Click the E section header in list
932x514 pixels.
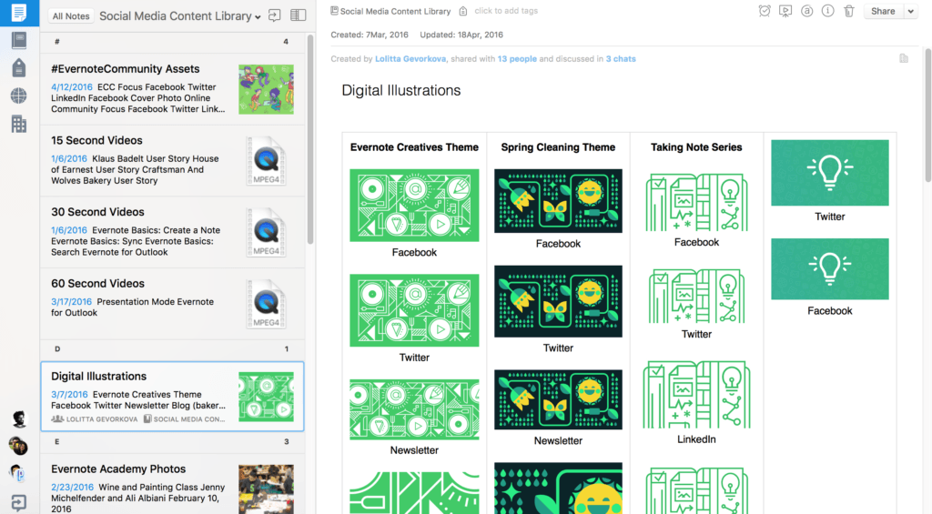(172, 442)
